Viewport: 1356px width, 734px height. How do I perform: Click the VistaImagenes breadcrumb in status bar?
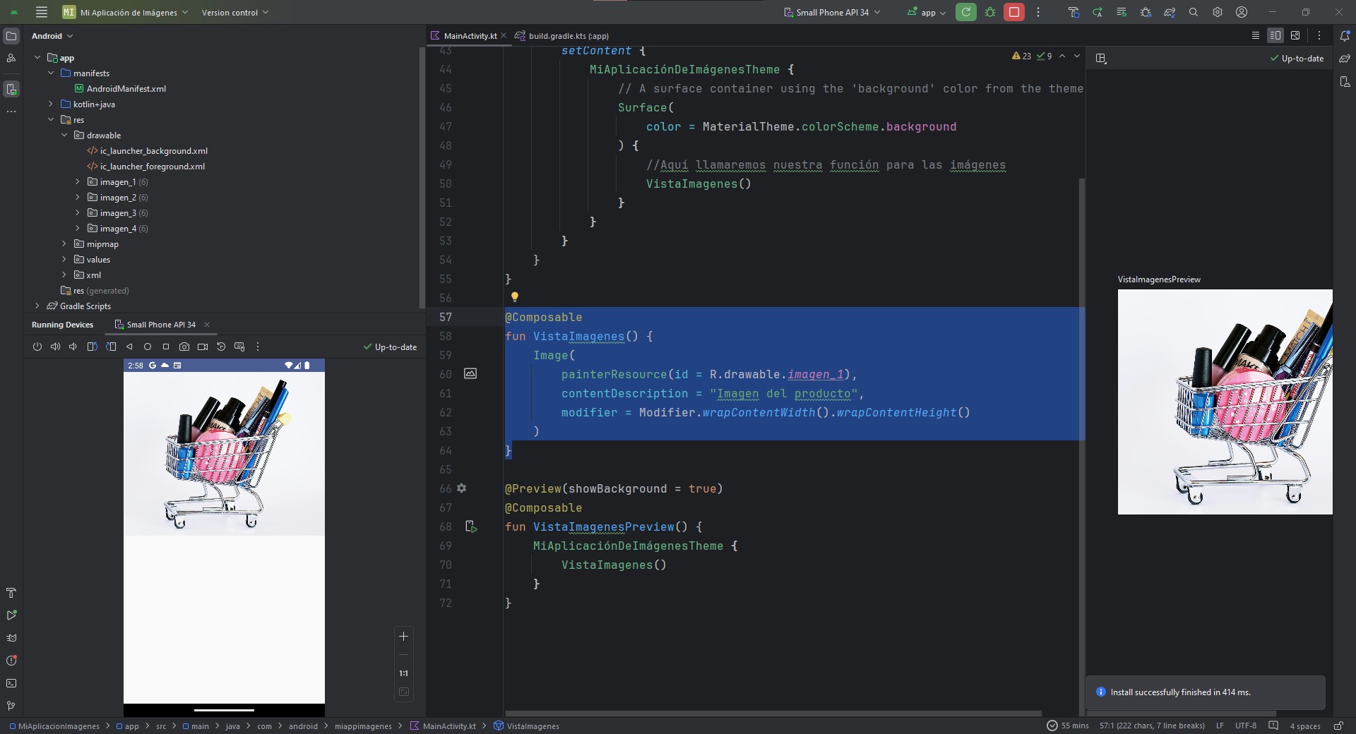[x=532, y=726]
